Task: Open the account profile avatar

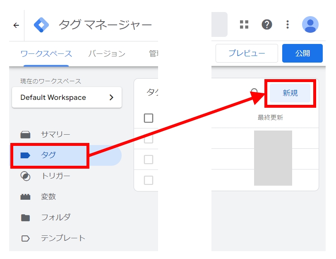Action: (310, 24)
